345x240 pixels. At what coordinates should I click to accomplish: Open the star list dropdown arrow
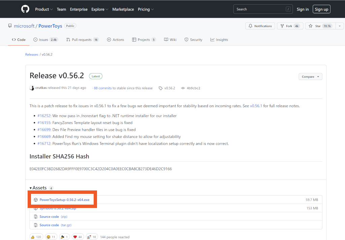coord(340,26)
